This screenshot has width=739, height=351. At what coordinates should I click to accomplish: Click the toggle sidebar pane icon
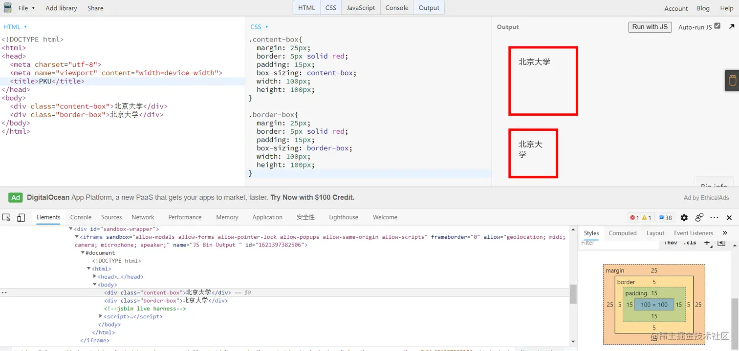pyautogui.click(x=721, y=243)
